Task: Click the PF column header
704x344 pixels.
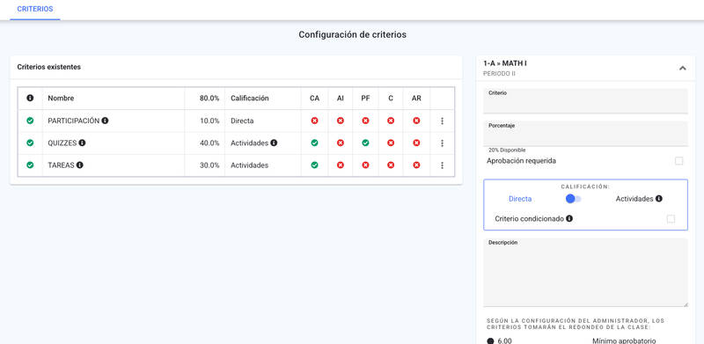Action: click(365, 98)
